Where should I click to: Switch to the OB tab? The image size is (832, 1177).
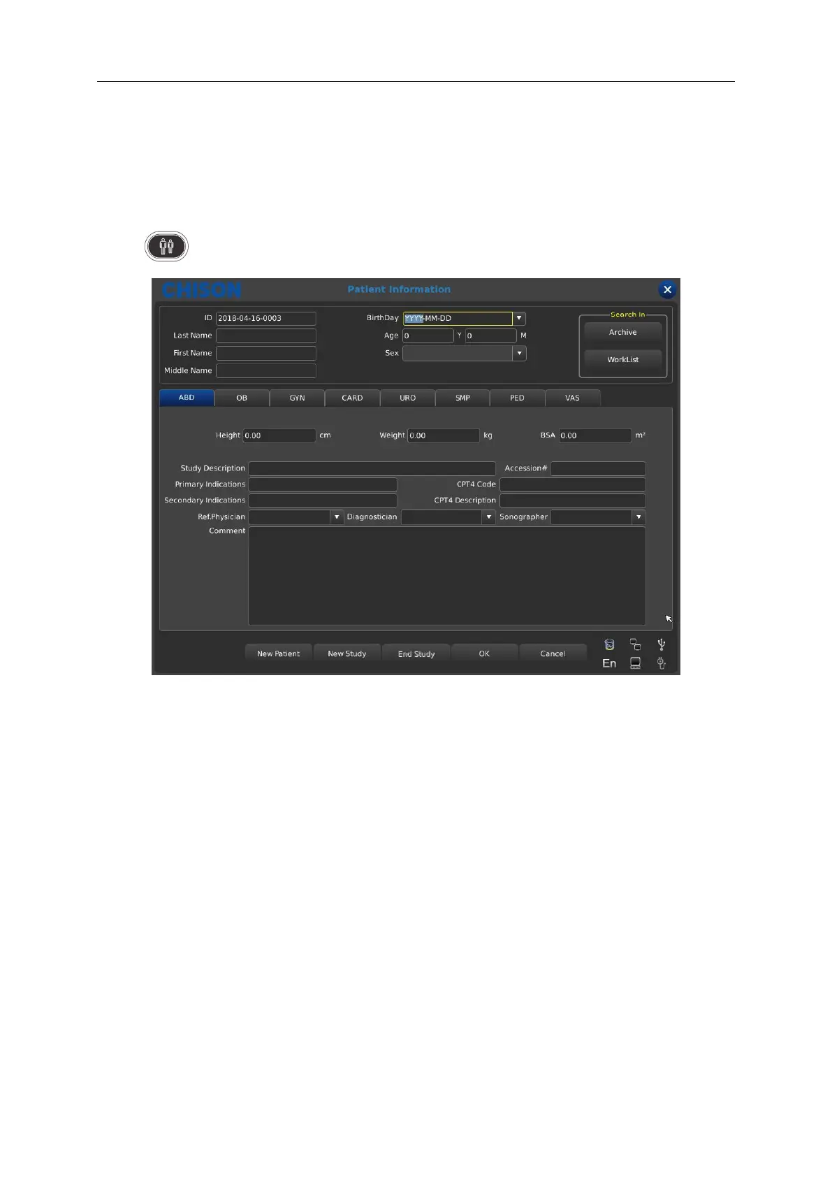pos(242,398)
